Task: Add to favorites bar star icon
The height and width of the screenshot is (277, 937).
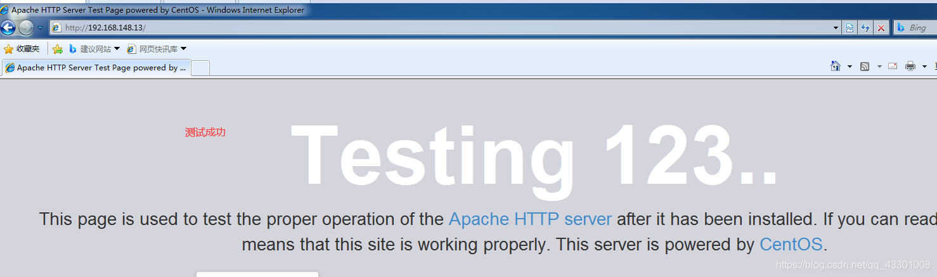Action: click(58, 49)
